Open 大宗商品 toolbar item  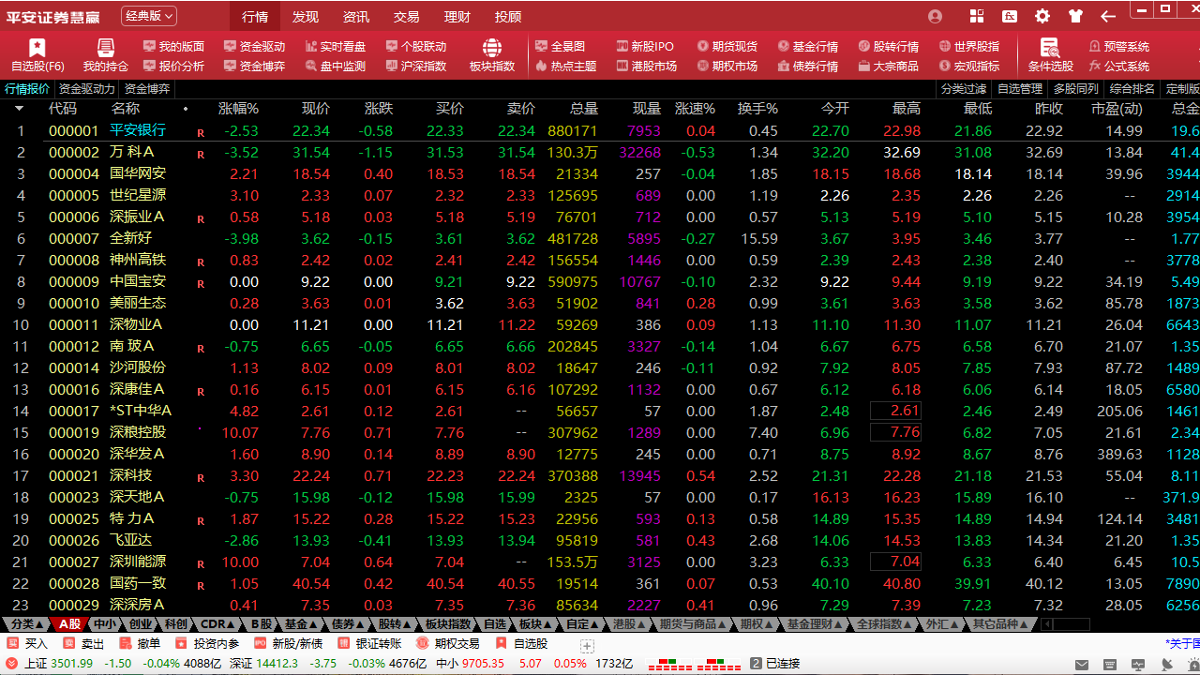pyautogui.click(x=888, y=66)
